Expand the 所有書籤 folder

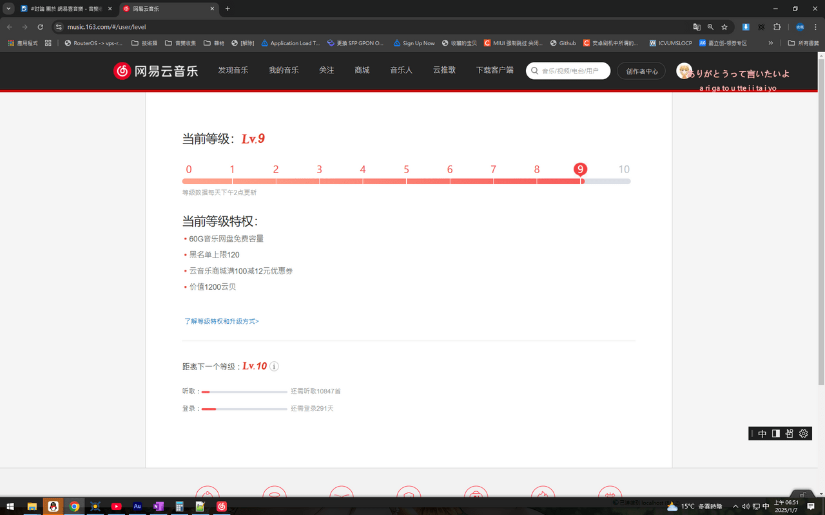803,43
